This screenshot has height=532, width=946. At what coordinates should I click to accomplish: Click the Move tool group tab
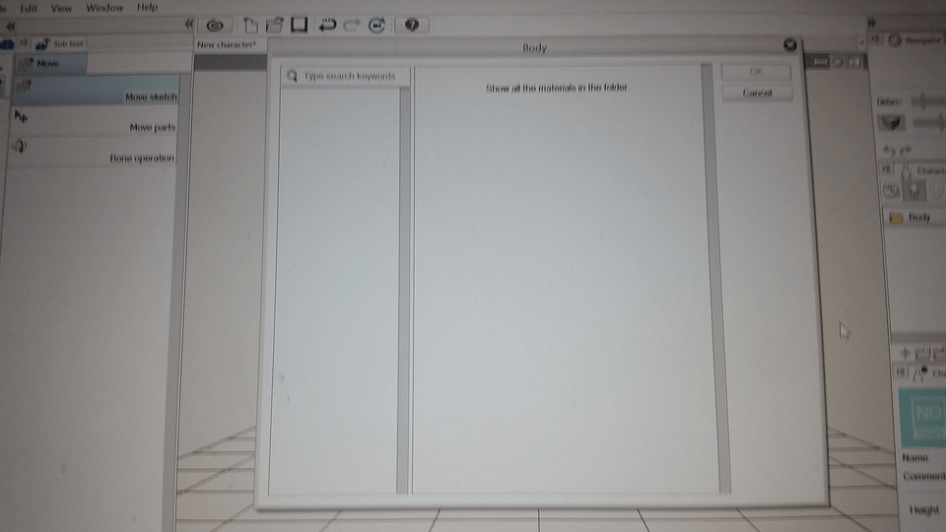[x=50, y=63]
